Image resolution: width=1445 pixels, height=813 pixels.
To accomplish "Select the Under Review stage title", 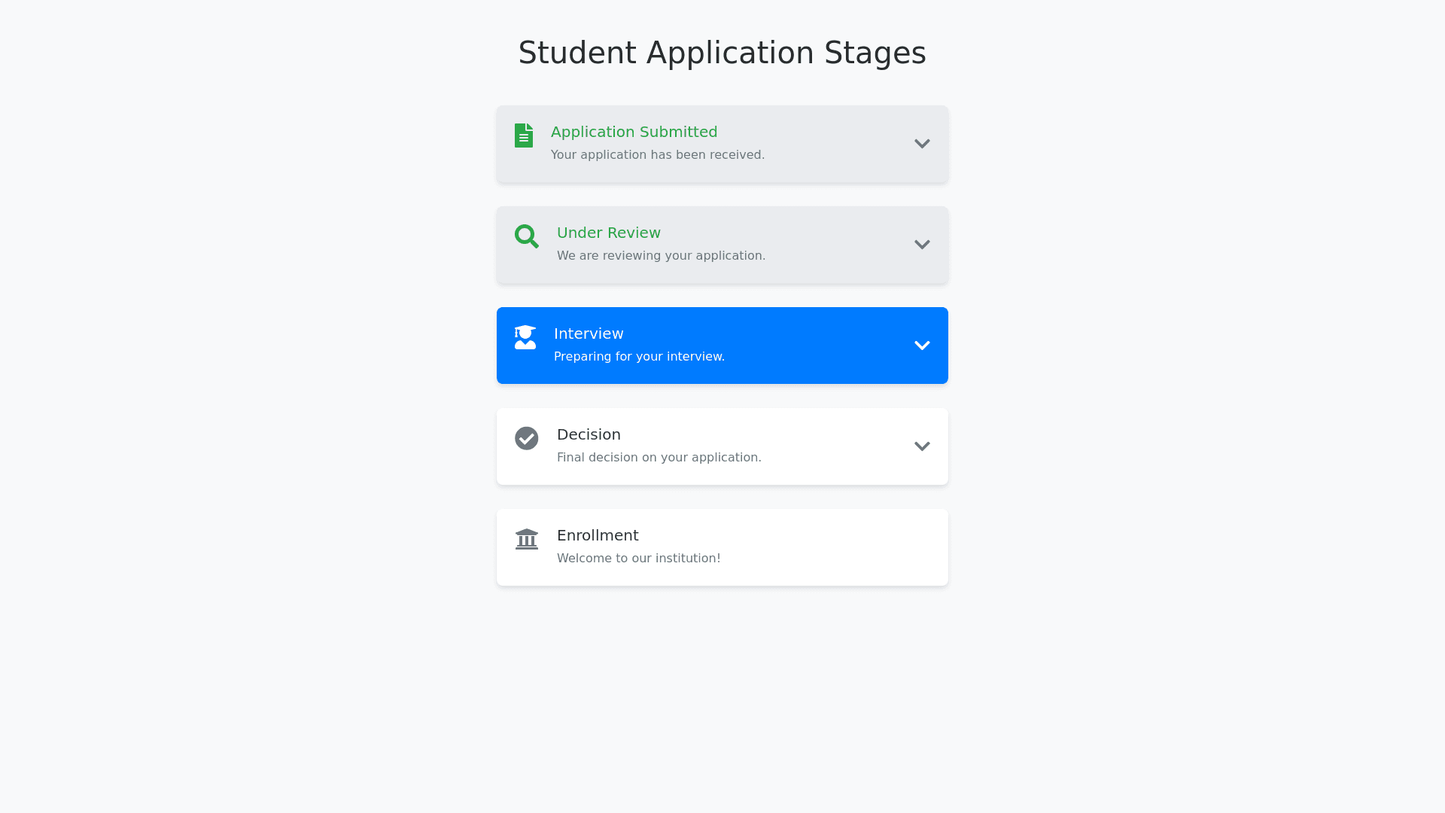I will (x=608, y=233).
